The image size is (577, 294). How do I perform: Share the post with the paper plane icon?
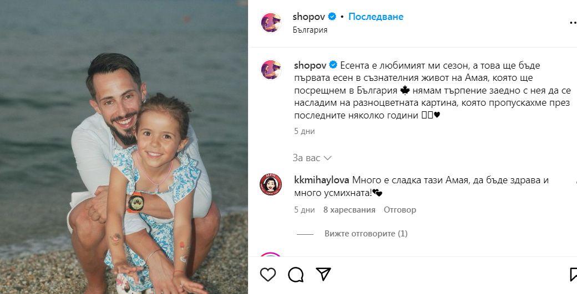(323, 274)
